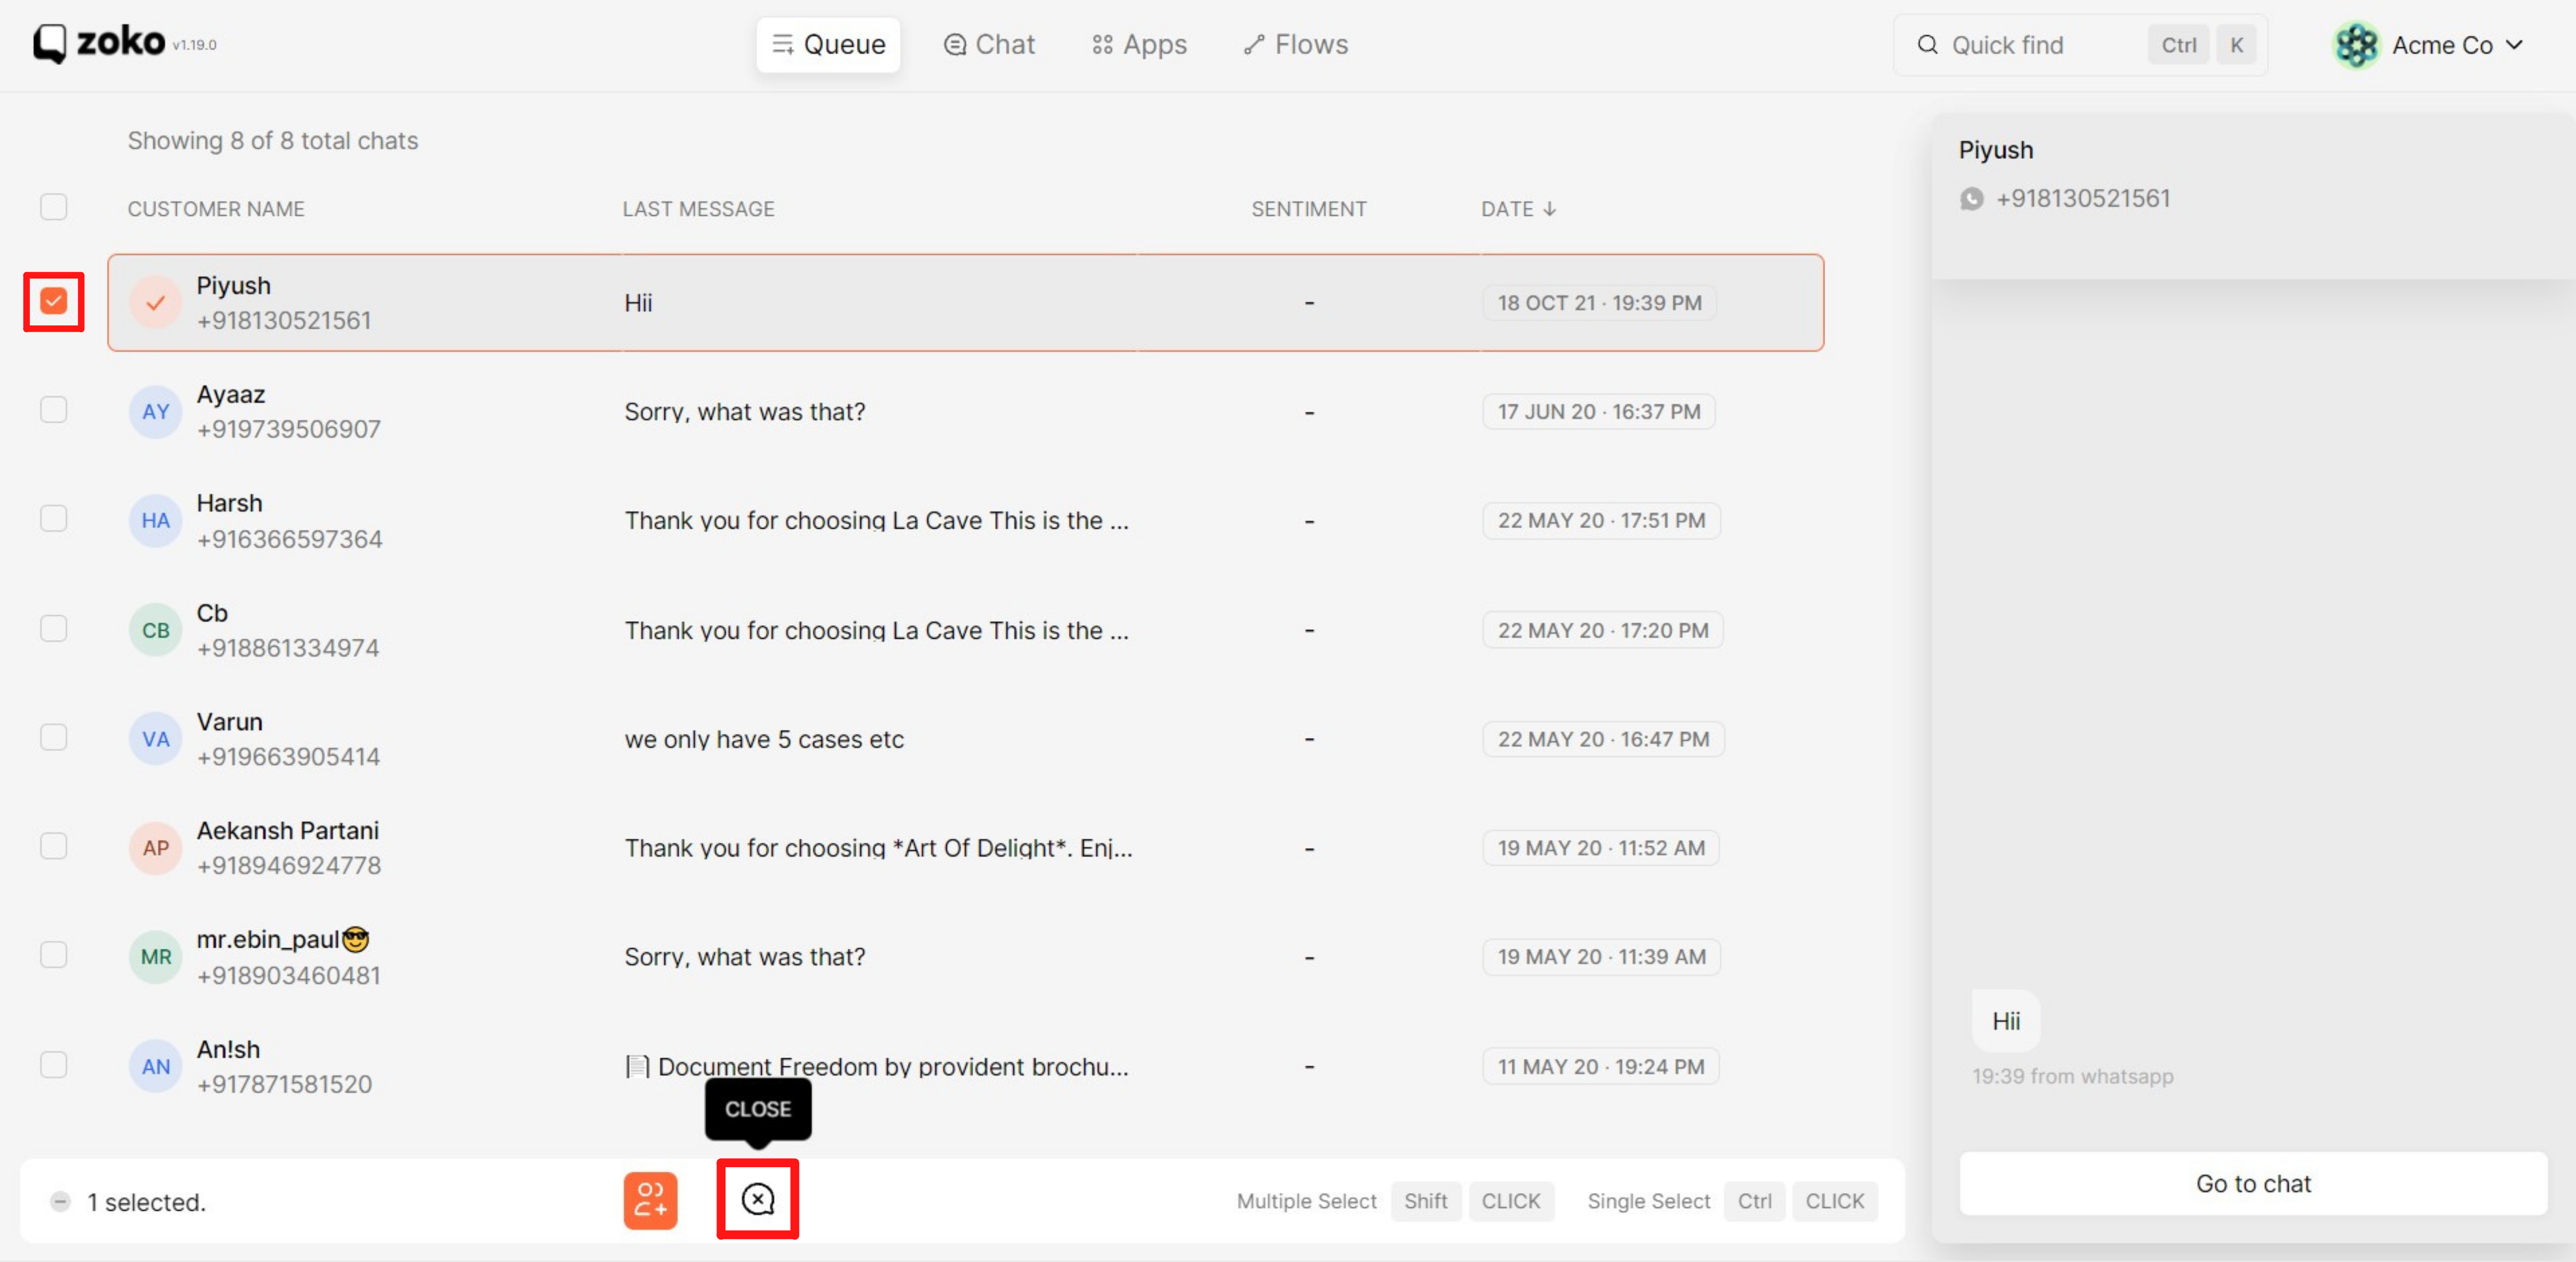Viewport: 2576px width, 1262px height.
Task: Uncheck the Piyush row checkbox
Action: click(54, 301)
